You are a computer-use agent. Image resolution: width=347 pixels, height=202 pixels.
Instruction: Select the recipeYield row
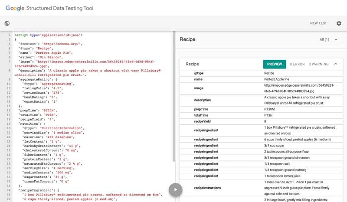[261, 121]
